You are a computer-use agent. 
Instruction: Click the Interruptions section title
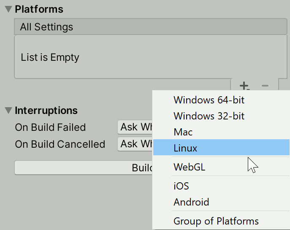[46, 111]
